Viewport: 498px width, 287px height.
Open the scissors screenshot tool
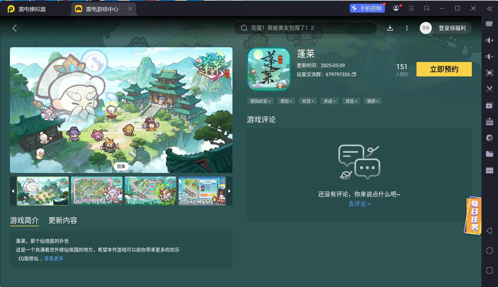pyautogui.click(x=490, y=89)
